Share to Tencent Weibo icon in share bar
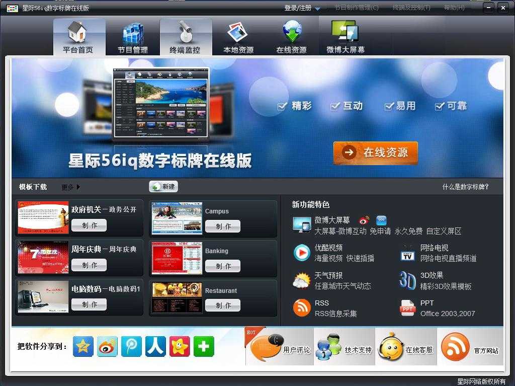This screenshot has height=386, width=515. point(131,346)
